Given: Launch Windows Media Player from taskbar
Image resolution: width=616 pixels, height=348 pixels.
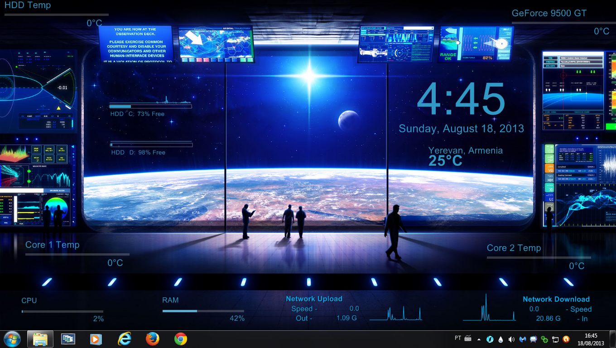Looking at the screenshot, I should point(96,339).
